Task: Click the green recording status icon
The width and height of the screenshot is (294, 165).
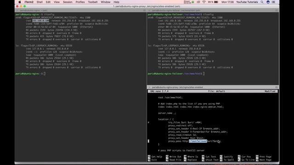Action: pos(193,2)
